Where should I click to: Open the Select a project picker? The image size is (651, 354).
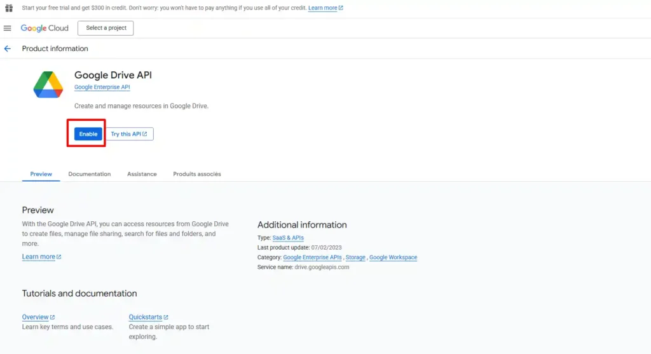(106, 28)
